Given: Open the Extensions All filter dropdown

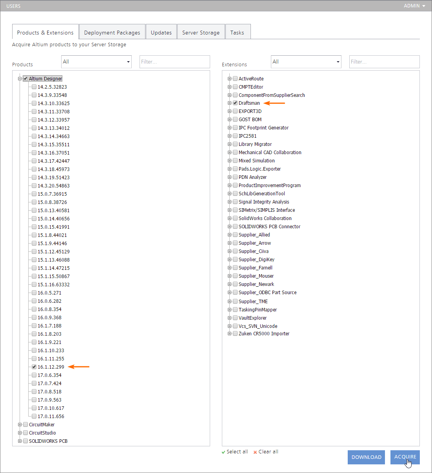Looking at the screenshot, I should coord(306,62).
